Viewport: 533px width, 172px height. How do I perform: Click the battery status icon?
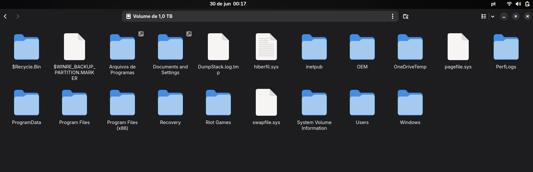(527, 4)
